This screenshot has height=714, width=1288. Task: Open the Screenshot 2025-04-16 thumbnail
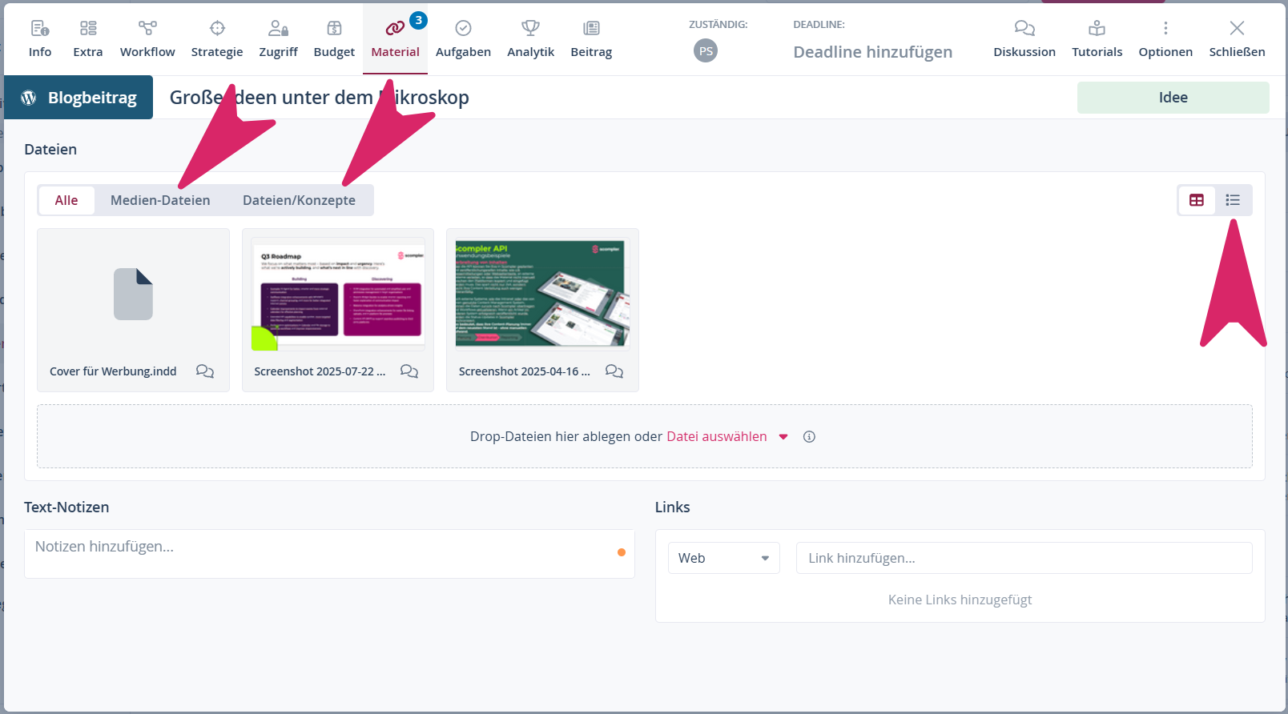click(x=542, y=294)
